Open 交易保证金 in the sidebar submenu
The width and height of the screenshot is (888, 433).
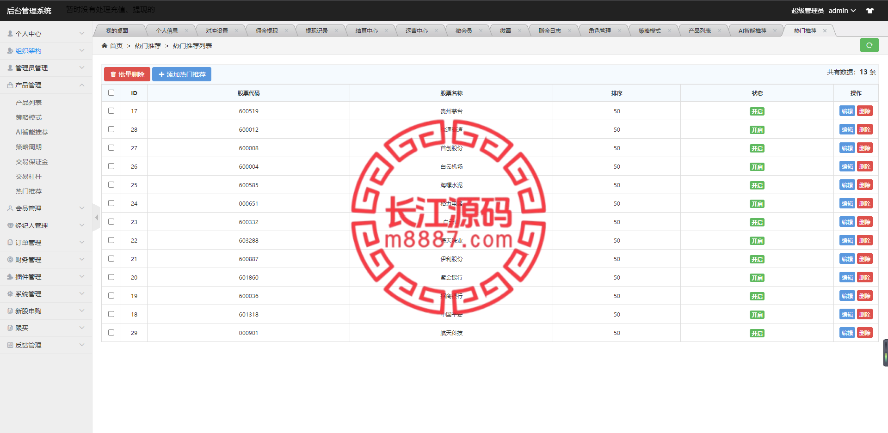point(32,162)
